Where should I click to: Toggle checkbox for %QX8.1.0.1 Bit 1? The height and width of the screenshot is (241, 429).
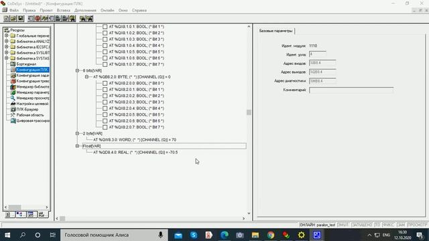click(105, 27)
